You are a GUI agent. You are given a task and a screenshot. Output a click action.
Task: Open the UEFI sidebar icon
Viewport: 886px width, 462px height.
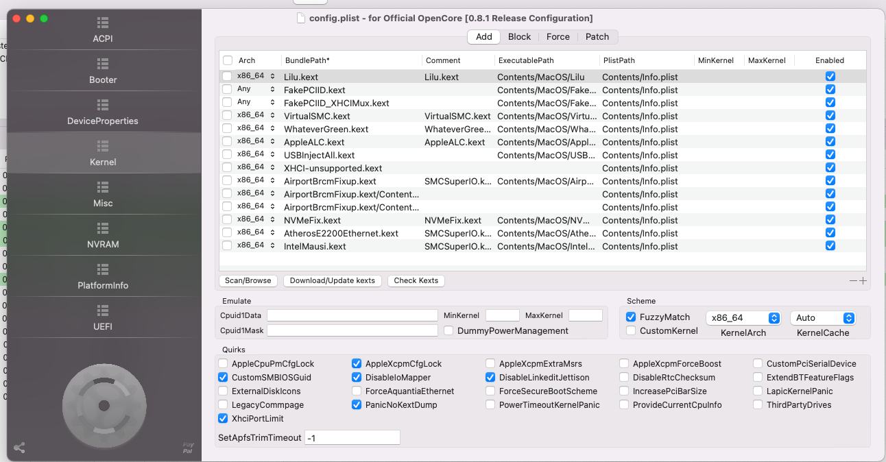click(x=103, y=311)
